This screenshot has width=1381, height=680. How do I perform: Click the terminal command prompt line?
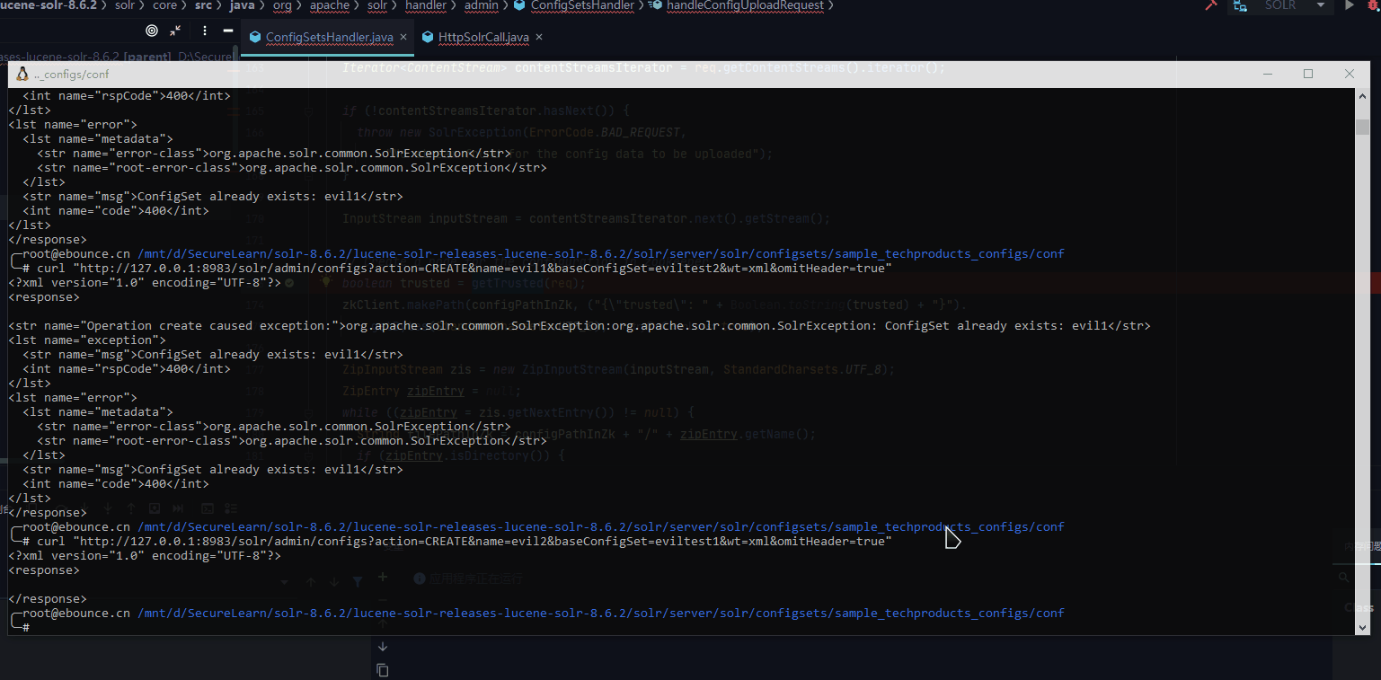(x=539, y=627)
